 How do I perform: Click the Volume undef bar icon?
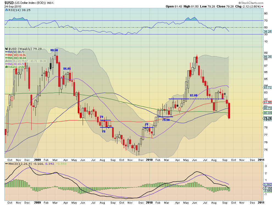(6, 67)
